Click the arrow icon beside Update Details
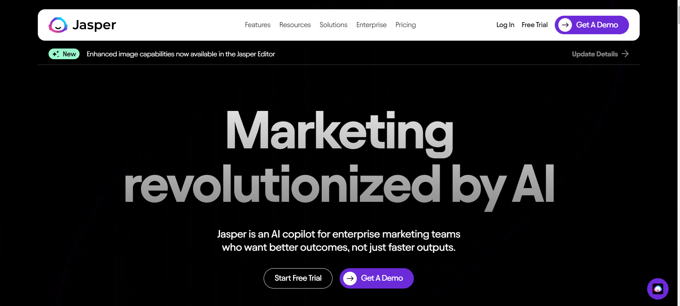Screen dimensions: 680x306 click(x=625, y=54)
